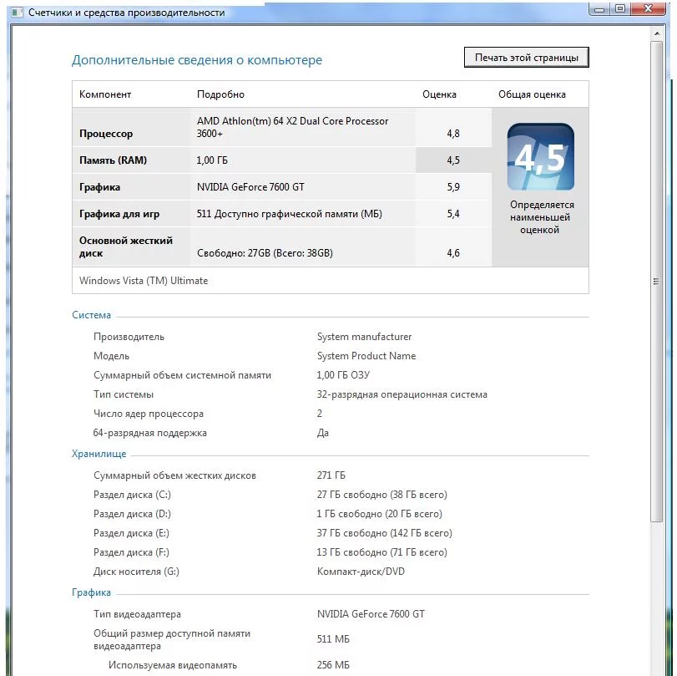The height and width of the screenshot is (676, 677).
Task: Click '13 ГБ свободно (71 ГБ всего)' value
Action: pos(381,552)
